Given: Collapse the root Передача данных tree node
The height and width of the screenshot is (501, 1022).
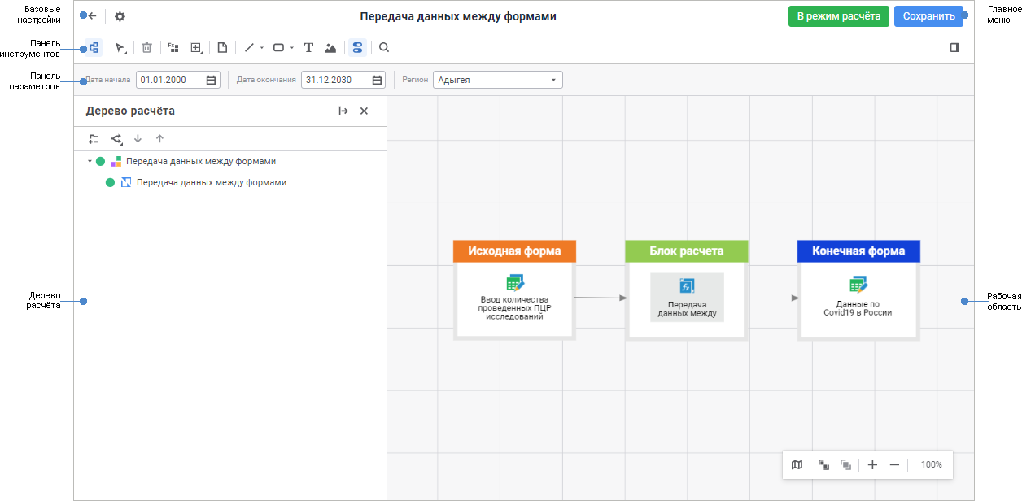Looking at the screenshot, I should click(90, 161).
